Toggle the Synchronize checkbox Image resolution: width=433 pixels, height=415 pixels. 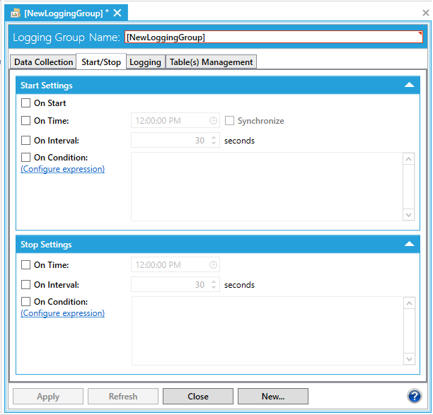pos(229,121)
